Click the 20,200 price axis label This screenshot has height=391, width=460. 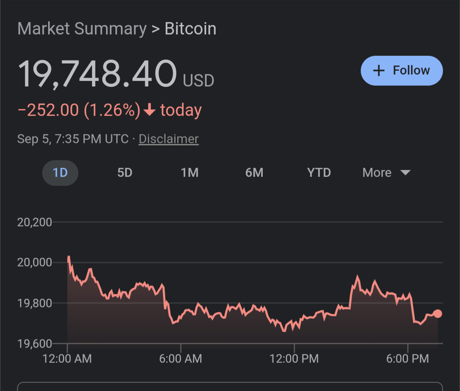(34, 222)
